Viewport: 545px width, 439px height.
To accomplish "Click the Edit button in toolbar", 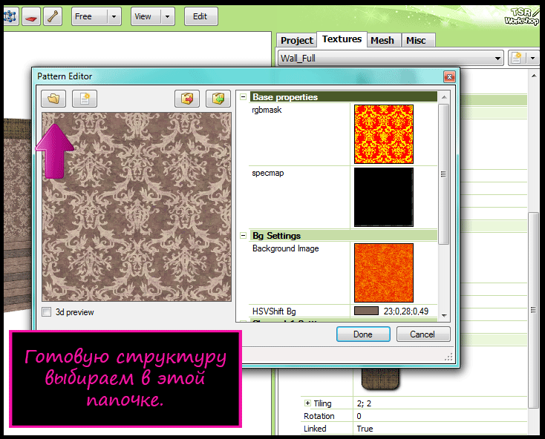I will (200, 16).
